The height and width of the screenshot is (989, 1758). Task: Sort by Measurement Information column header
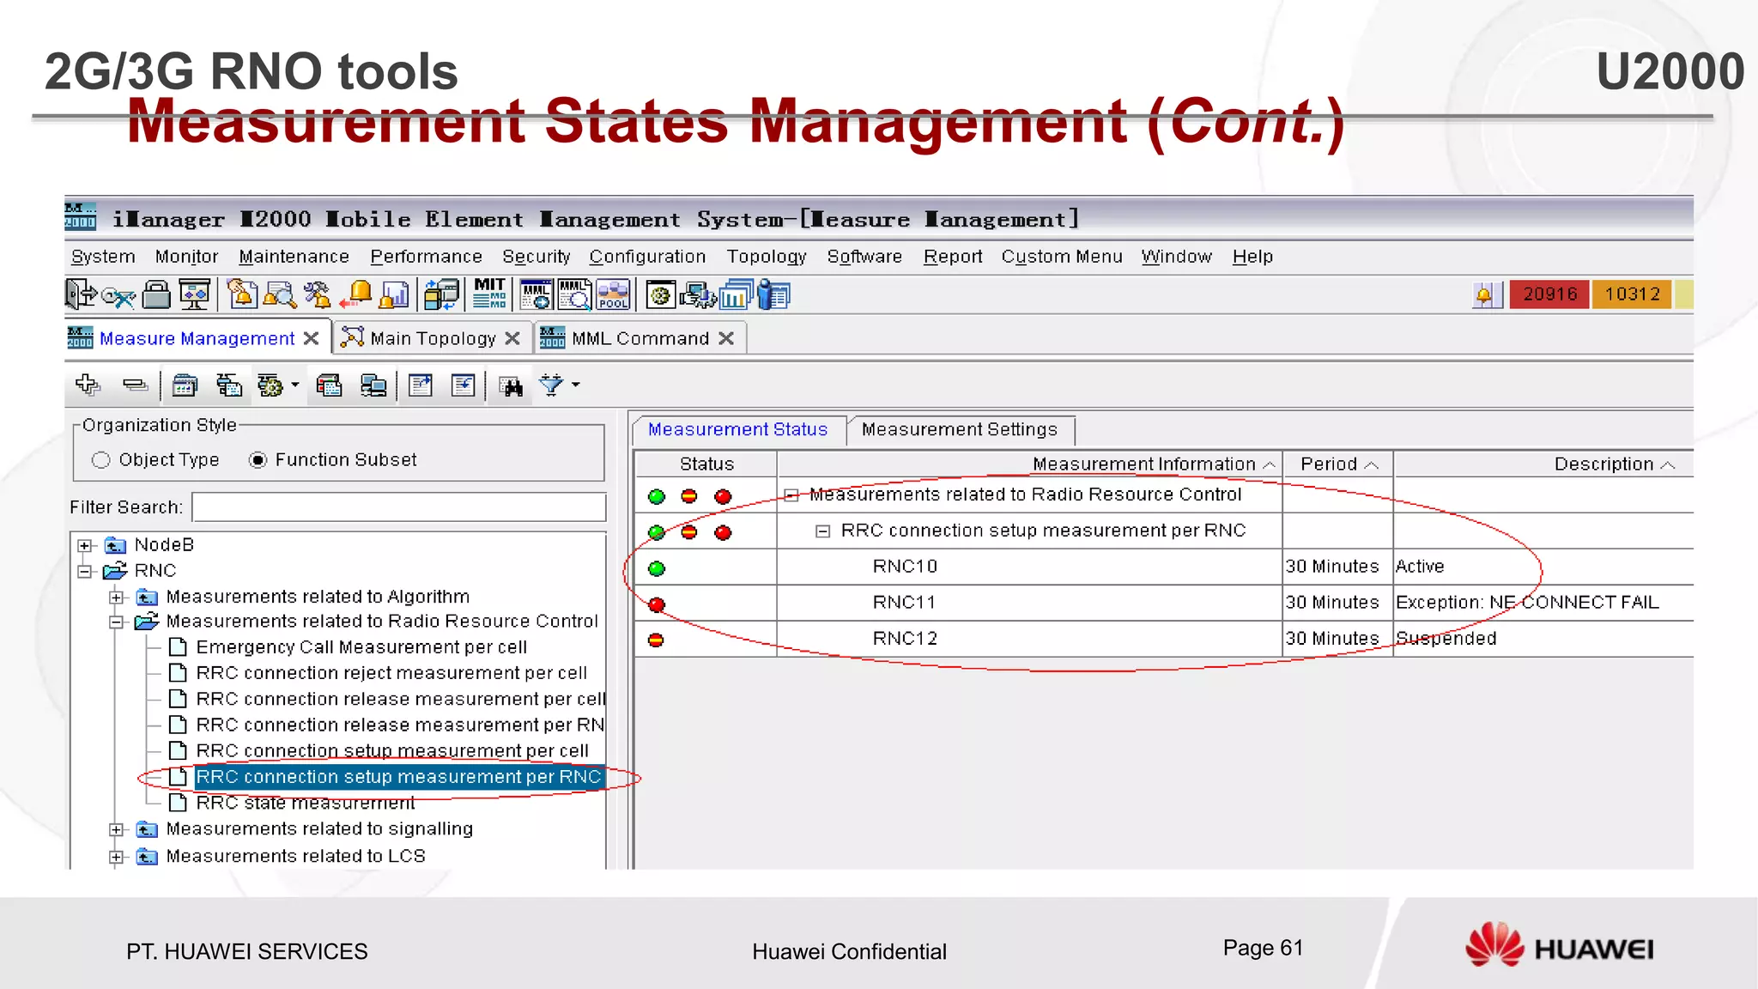click(x=1030, y=464)
